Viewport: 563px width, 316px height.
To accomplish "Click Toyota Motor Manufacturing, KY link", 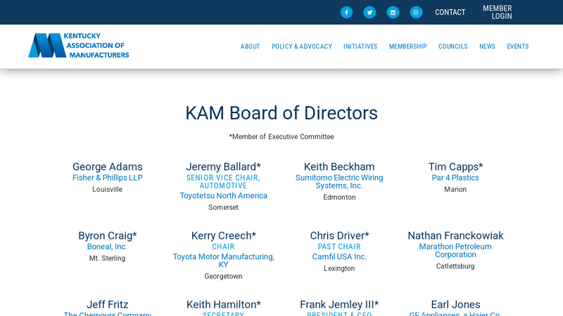I will click(223, 261).
